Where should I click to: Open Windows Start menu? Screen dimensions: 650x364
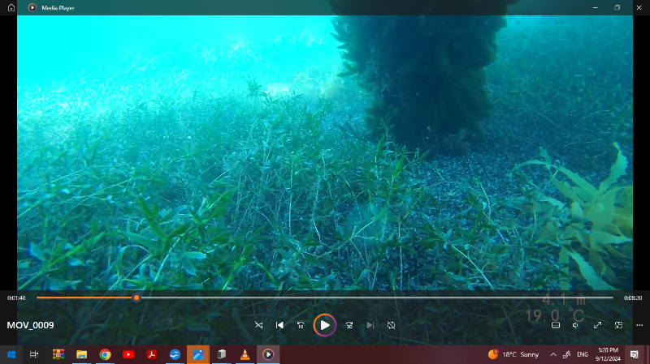tap(11, 354)
